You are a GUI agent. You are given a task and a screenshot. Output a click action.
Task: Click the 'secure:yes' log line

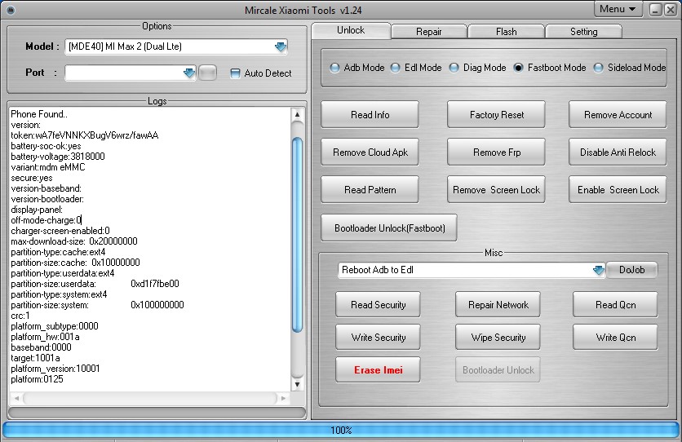coord(32,178)
